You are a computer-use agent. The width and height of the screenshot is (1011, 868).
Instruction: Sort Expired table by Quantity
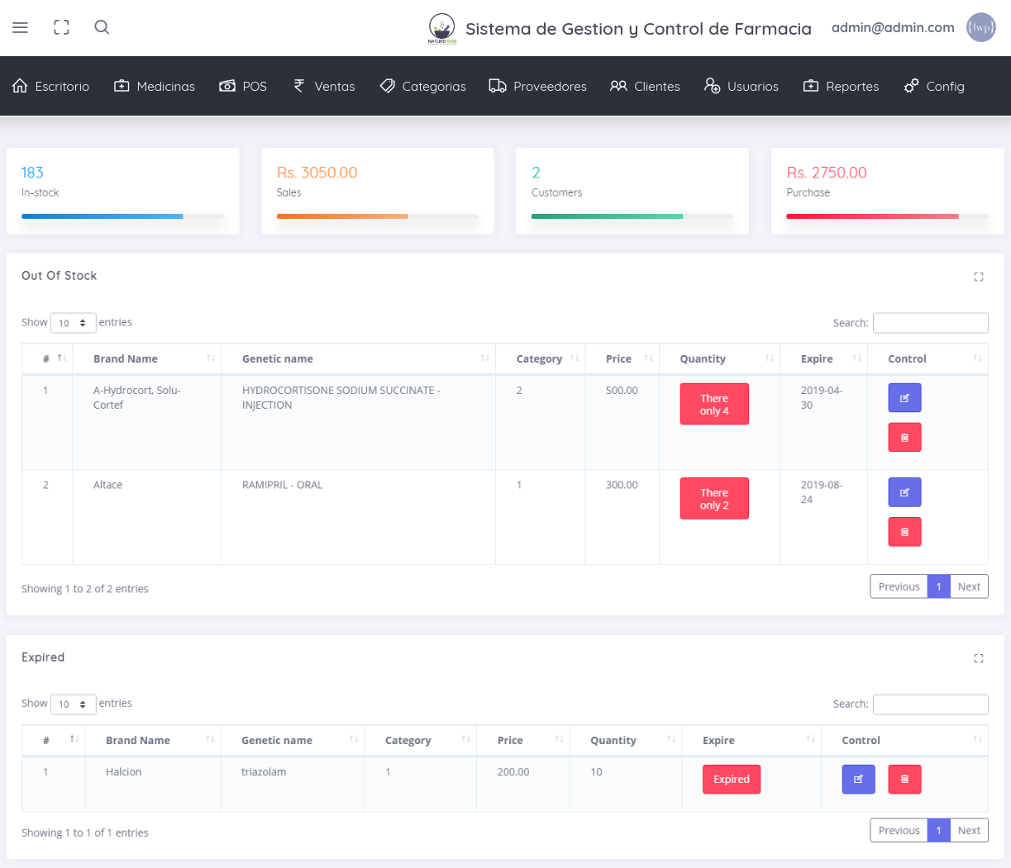point(626,740)
